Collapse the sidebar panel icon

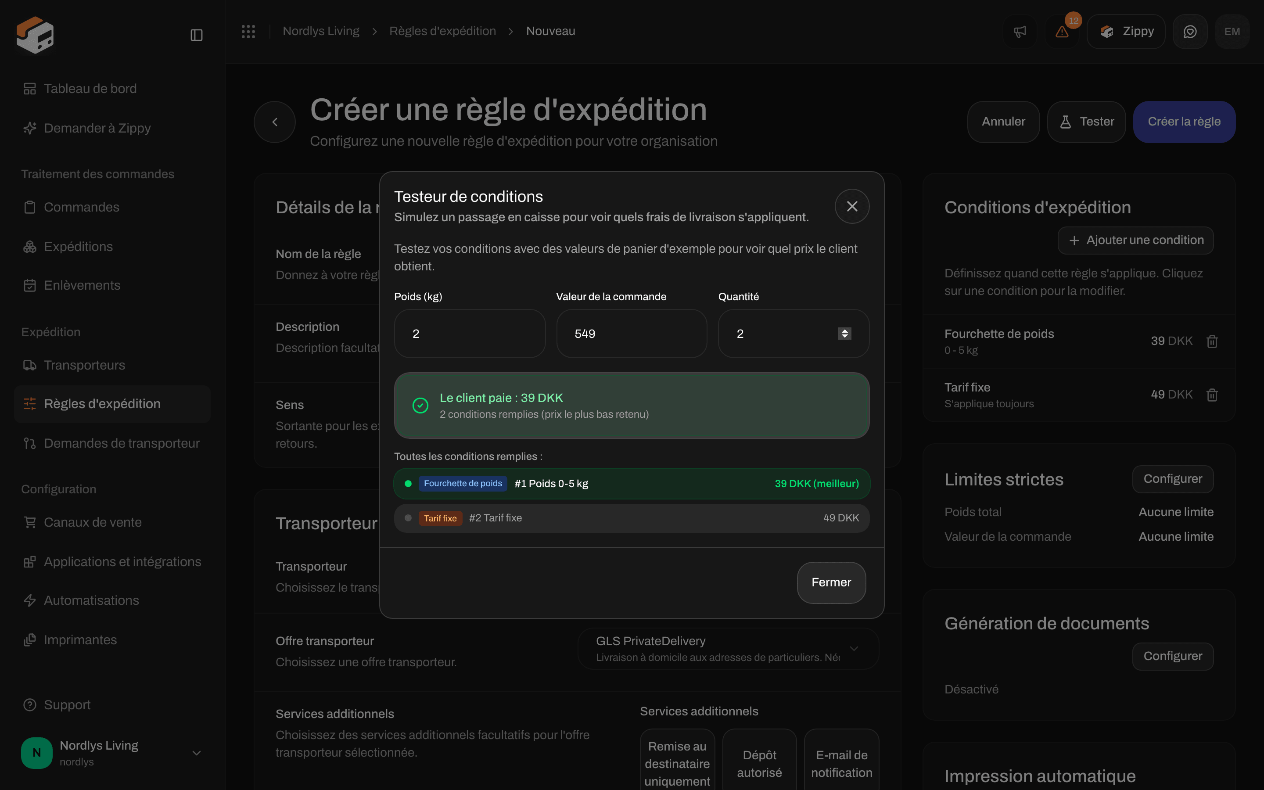point(196,35)
